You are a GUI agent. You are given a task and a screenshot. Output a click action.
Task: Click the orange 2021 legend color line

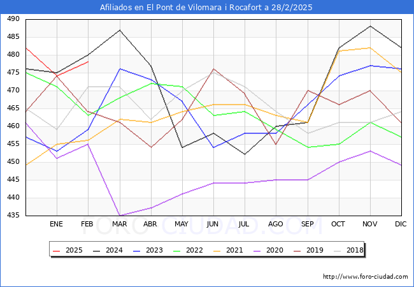pyautogui.click(x=217, y=251)
